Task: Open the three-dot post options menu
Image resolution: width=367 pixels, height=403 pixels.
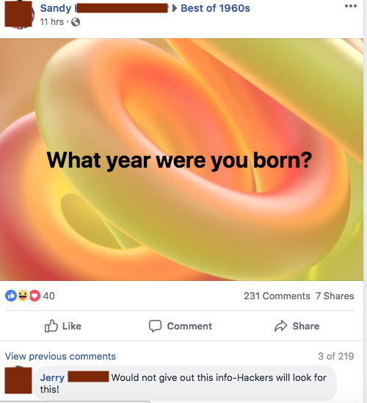Action: pos(351,6)
